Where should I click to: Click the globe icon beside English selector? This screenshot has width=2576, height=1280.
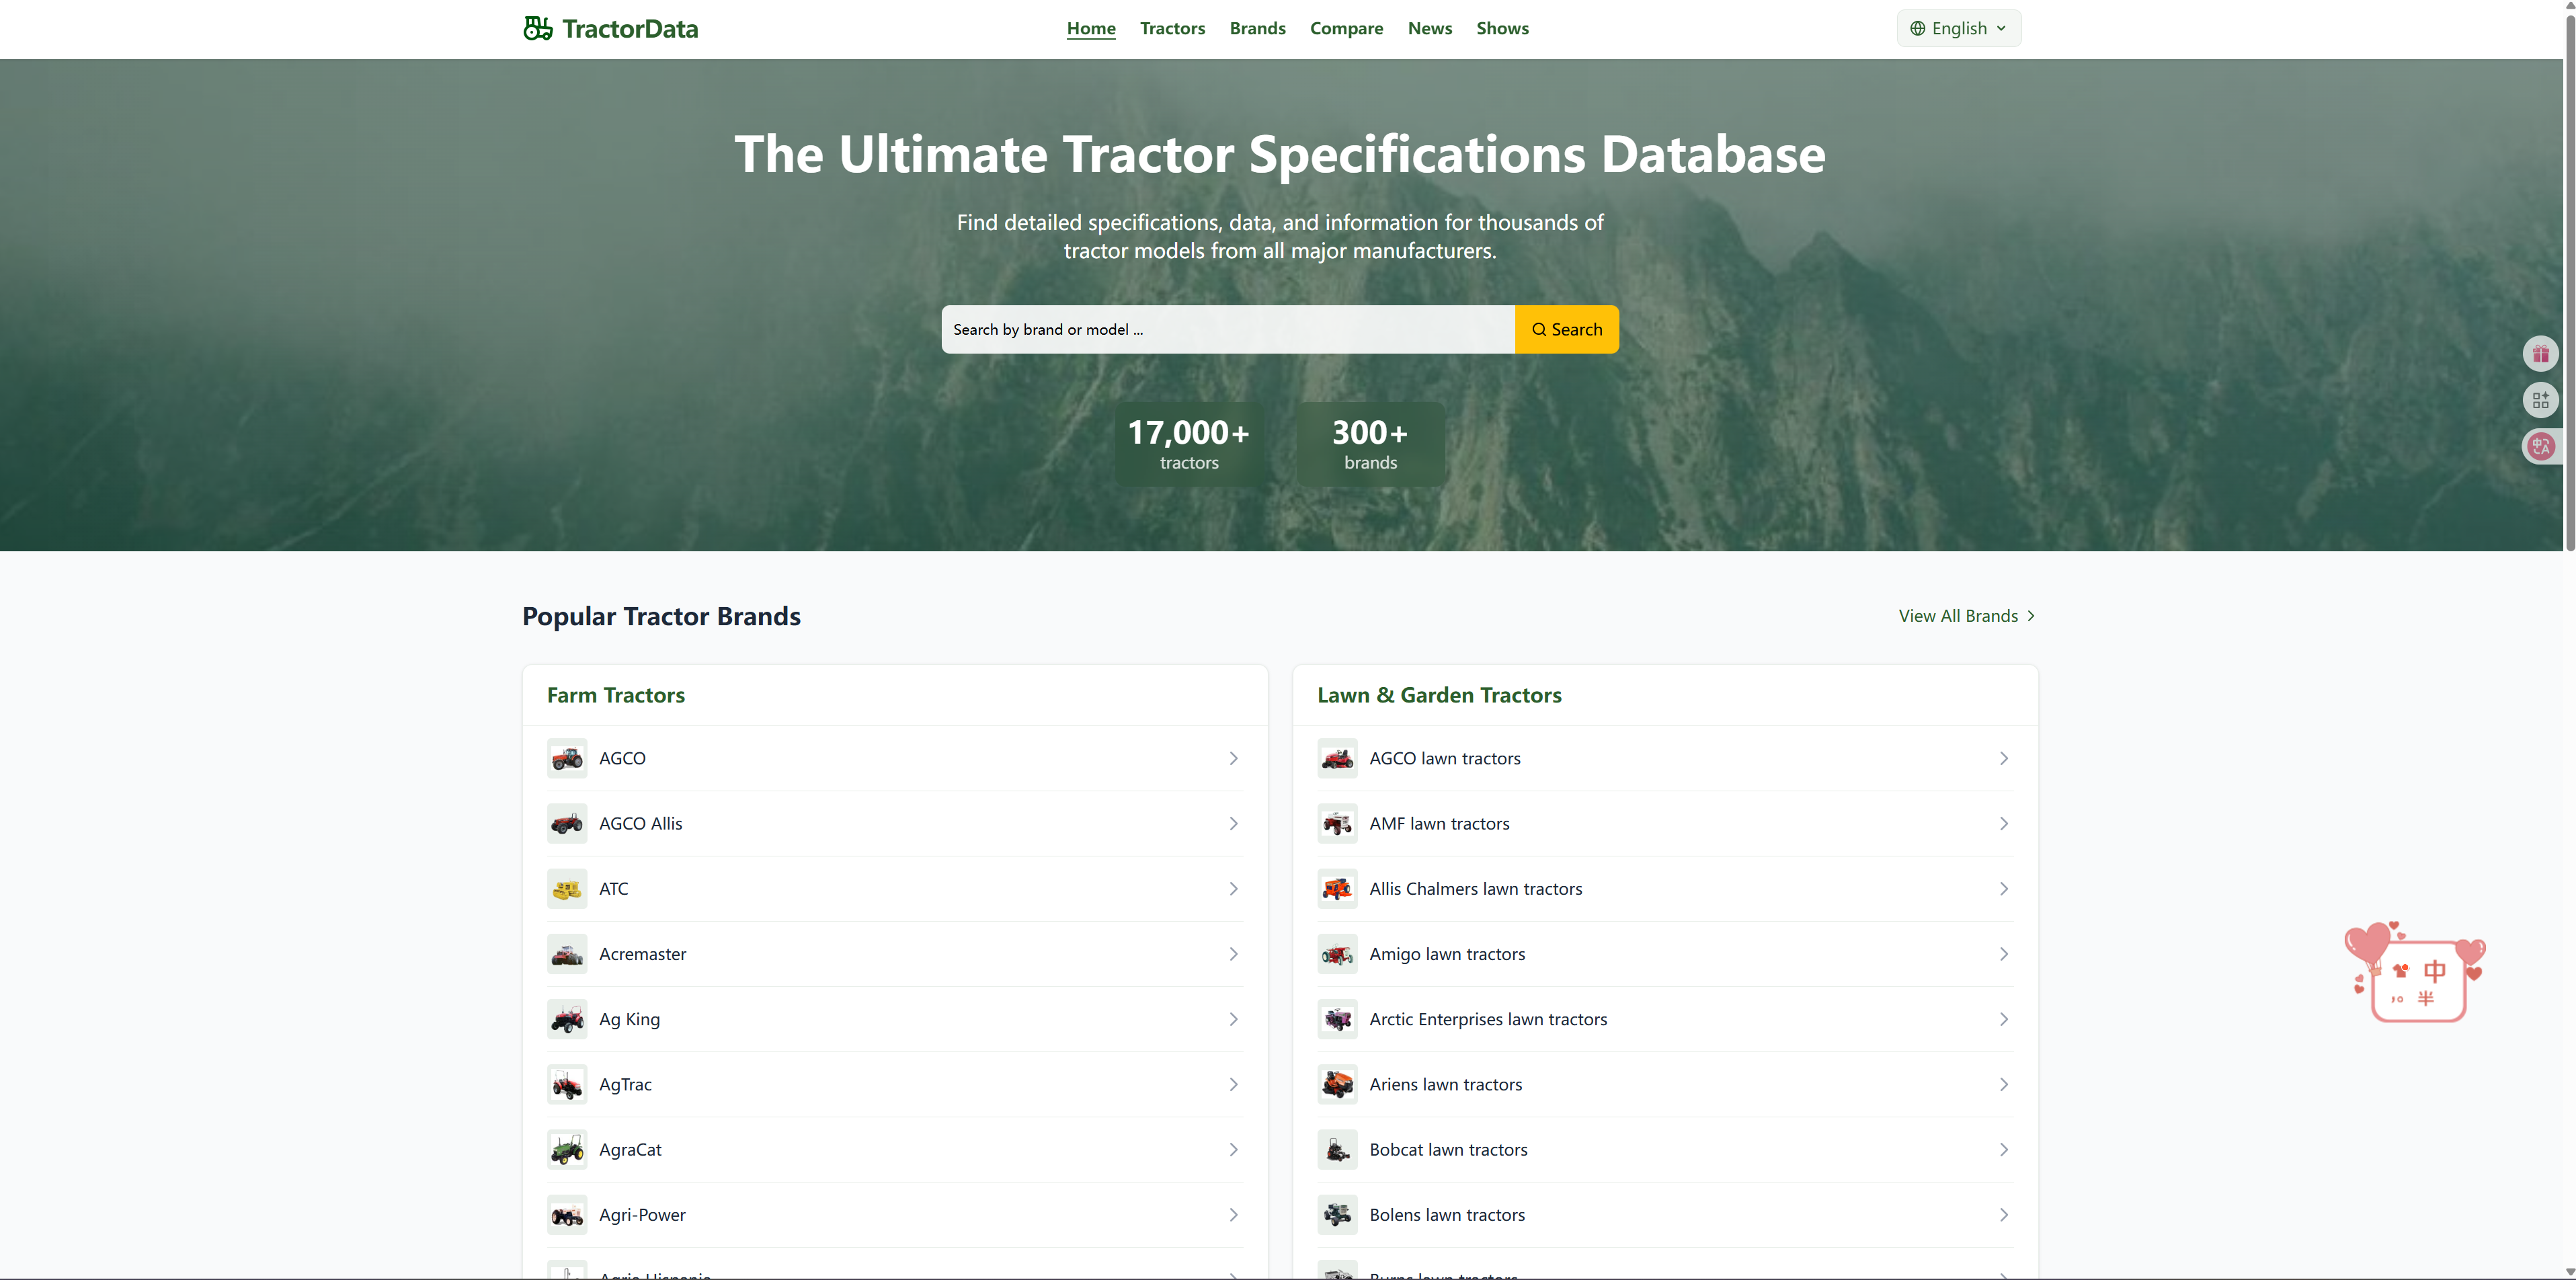[x=1918, y=28]
